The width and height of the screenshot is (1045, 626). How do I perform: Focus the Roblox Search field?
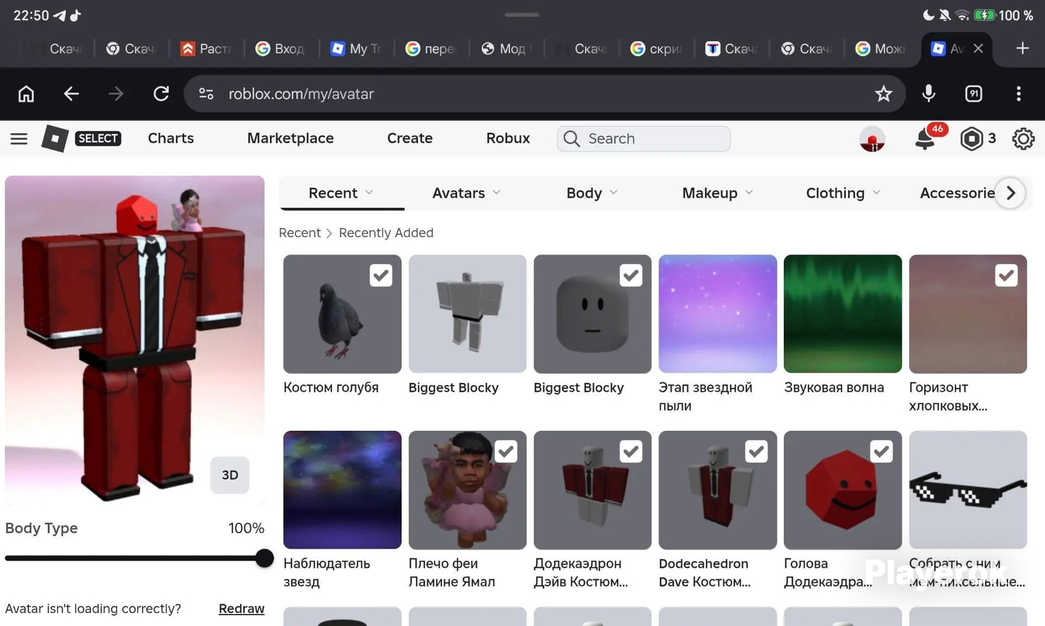pos(643,138)
